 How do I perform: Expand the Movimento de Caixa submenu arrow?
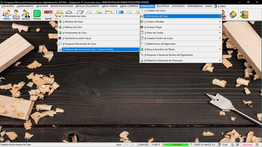click(x=219, y=16)
